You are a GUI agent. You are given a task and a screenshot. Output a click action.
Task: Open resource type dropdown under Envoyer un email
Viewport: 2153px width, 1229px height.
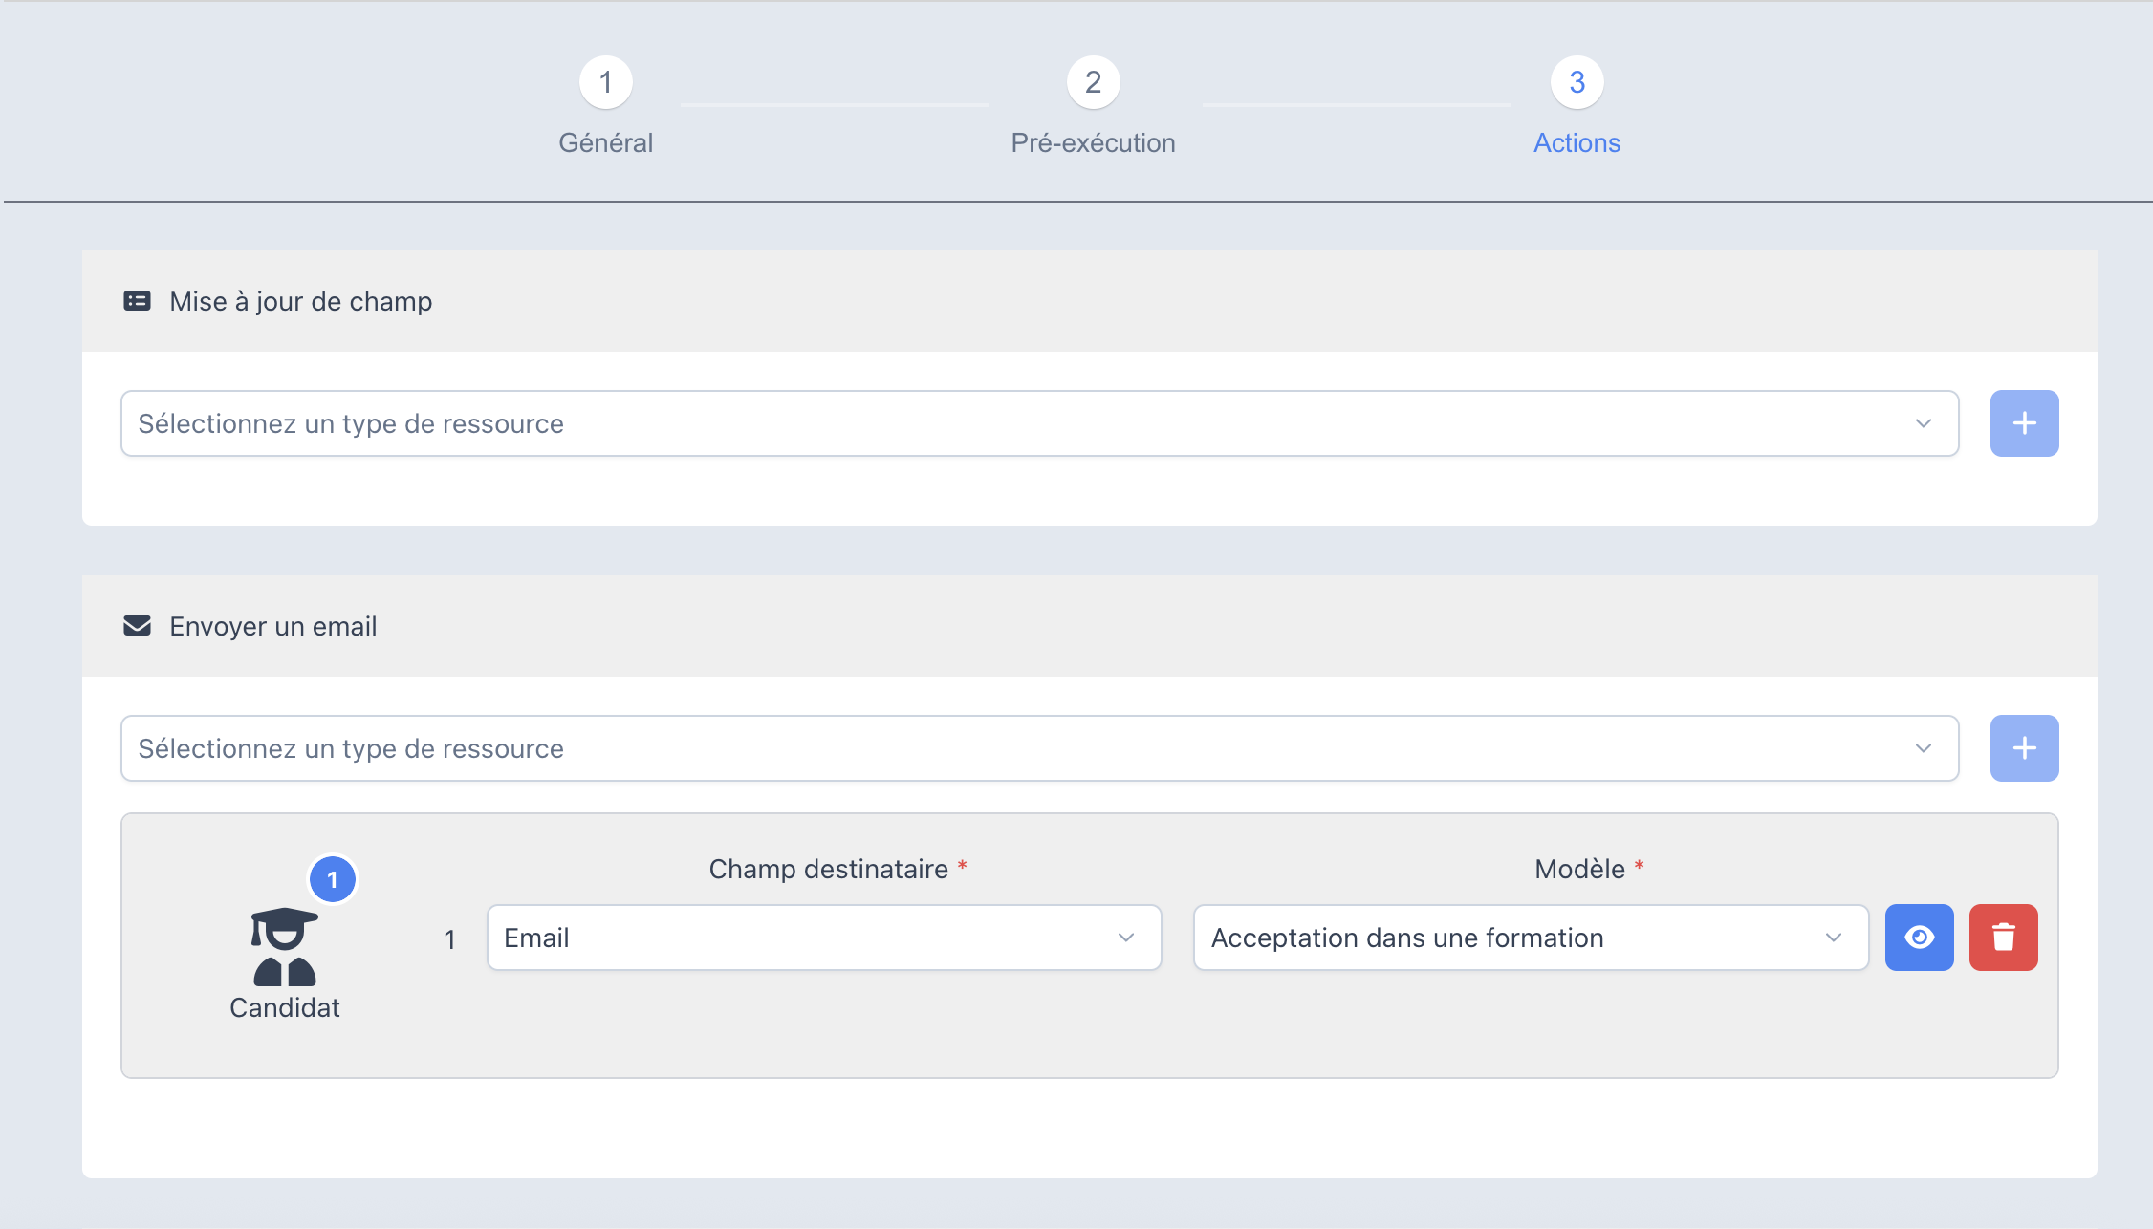(1039, 748)
